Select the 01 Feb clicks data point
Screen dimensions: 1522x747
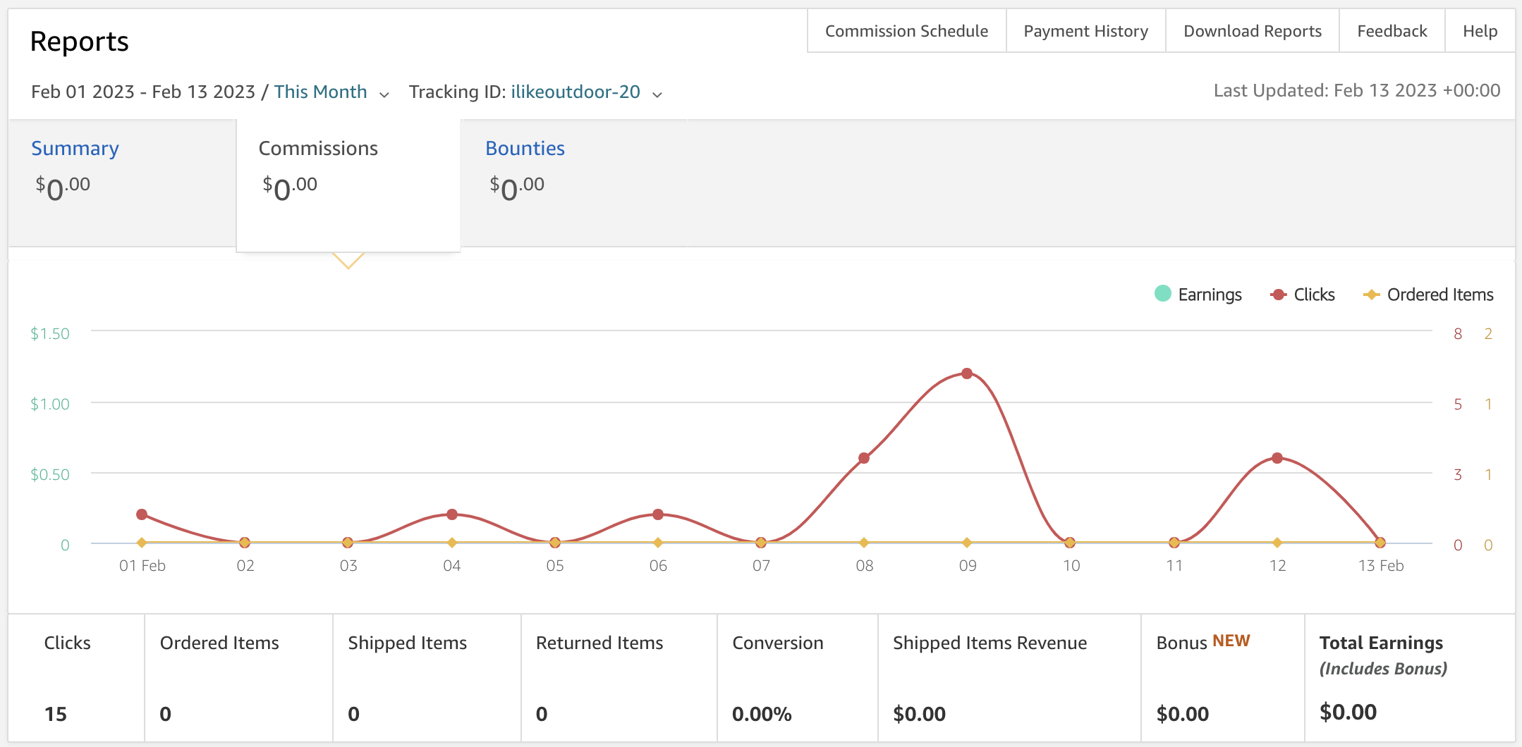click(142, 514)
